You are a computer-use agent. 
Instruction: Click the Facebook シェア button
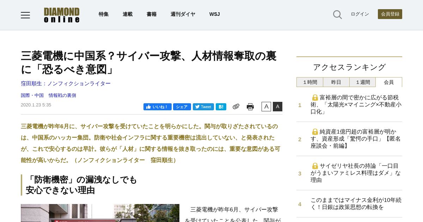[x=182, y=107]
